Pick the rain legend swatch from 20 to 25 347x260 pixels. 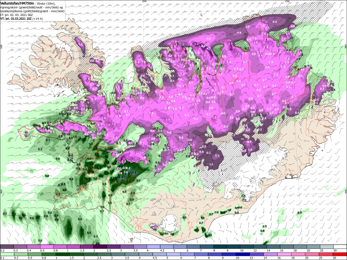[x=312, y=254]
